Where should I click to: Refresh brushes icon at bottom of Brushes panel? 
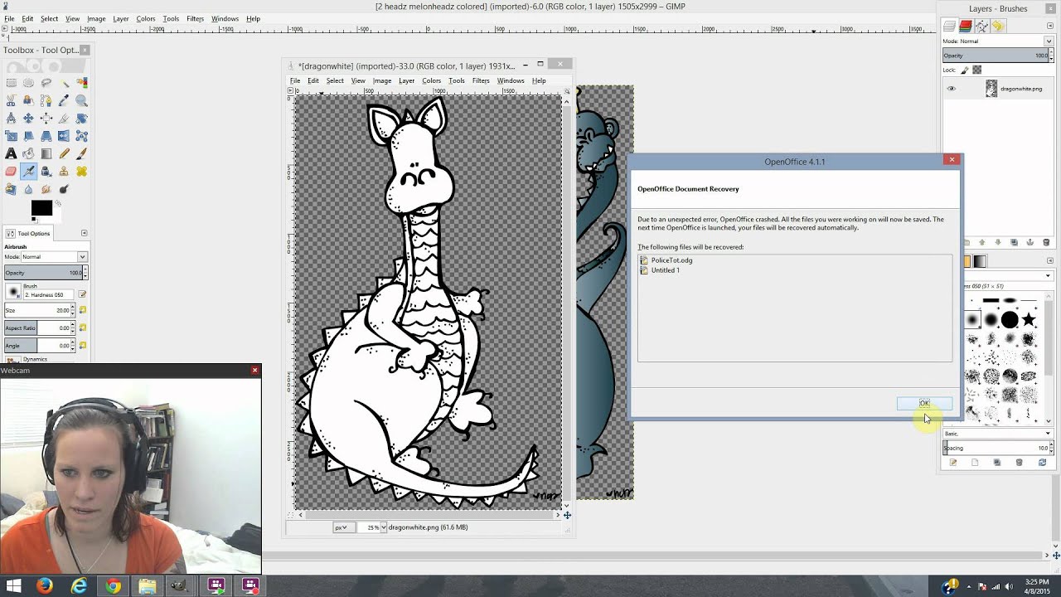click(1042, 463)
